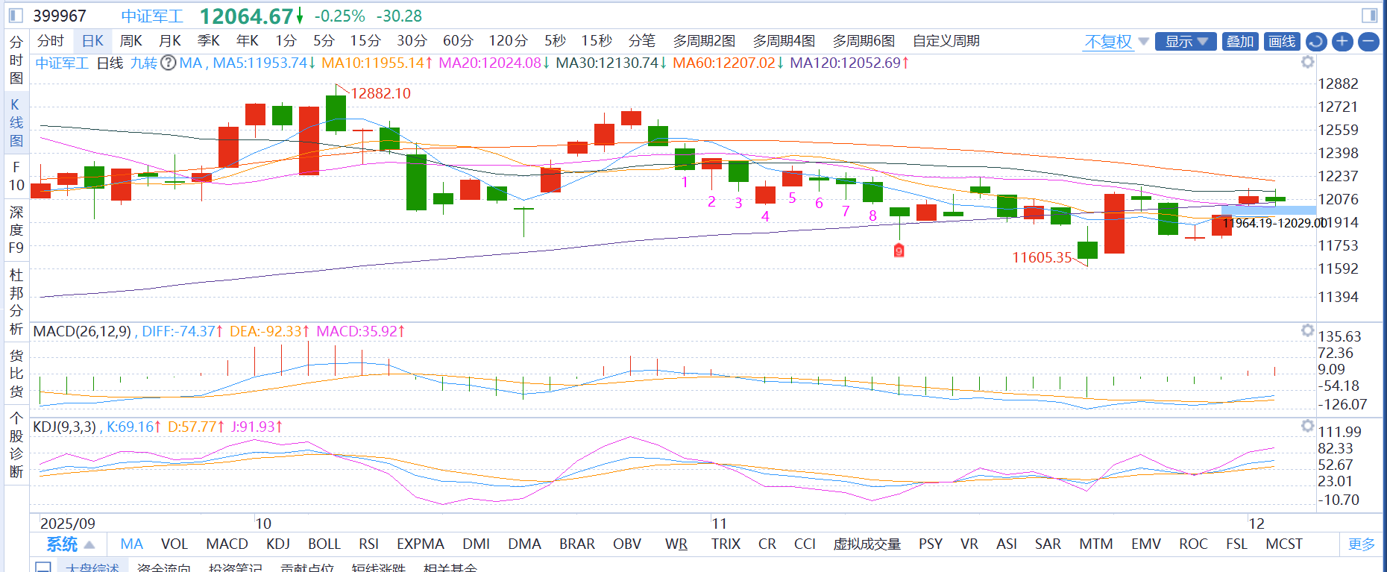1387x572 pixels.
Task: Open 个股诊断 sidebar item
Action: [16, 445]
